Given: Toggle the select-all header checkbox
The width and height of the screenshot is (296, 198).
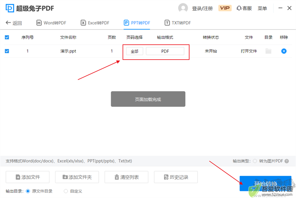Looking at the screenshot, I should point(7,37).
